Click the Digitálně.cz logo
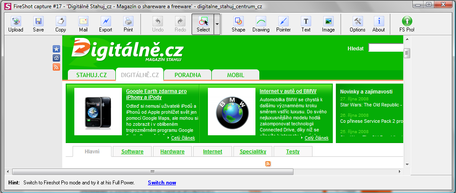This screenshot has height=193, width=456. pos(127,50)
